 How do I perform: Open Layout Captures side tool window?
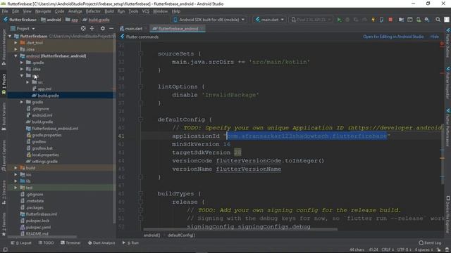4,155
